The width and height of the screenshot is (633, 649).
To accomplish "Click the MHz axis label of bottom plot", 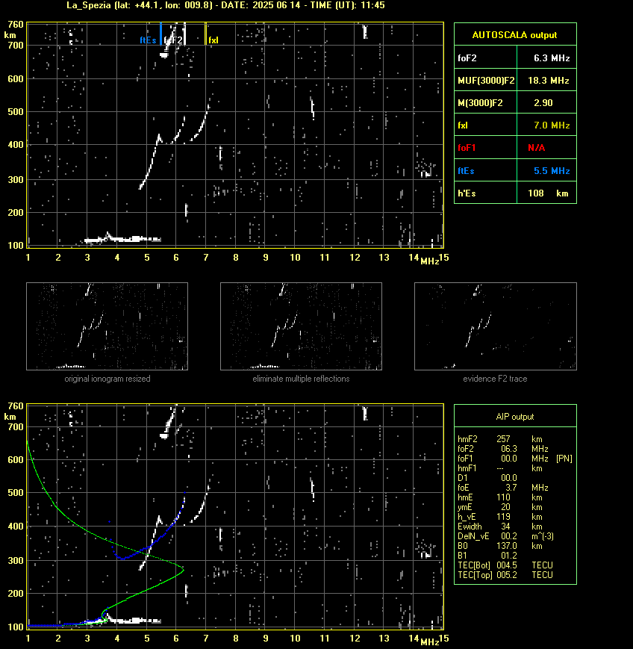I will tap(429, 642).
